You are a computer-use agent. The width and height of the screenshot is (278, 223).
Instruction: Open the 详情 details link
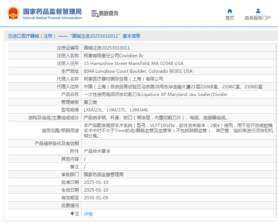88,214
